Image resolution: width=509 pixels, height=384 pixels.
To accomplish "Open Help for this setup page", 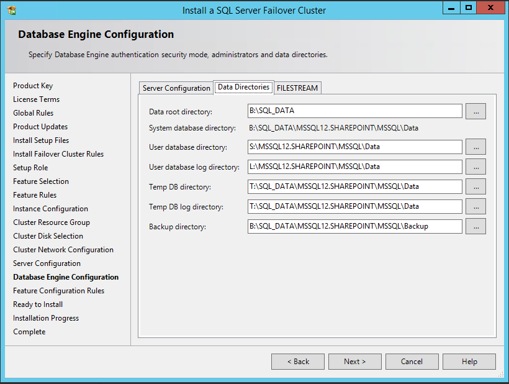I will point(469,362).
